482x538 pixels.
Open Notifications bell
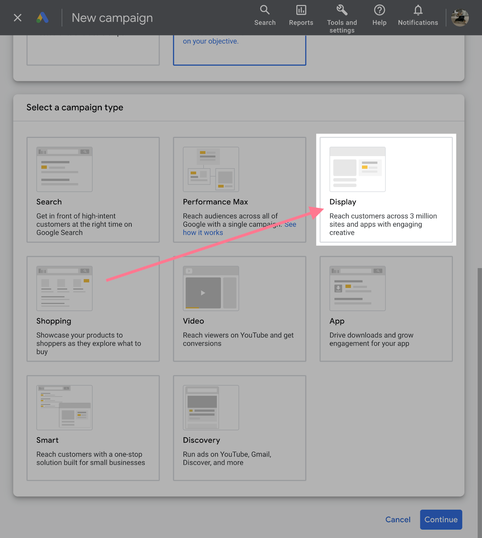pos(418,15)
